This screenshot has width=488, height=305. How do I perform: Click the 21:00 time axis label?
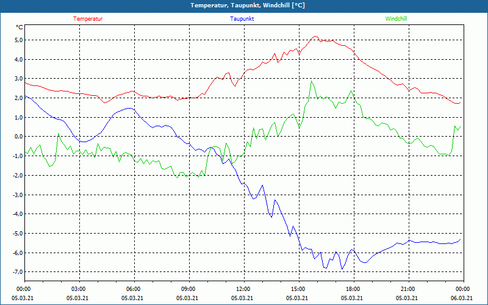(x=406, y=289)
